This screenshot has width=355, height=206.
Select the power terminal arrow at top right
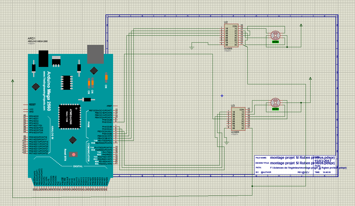tap(301, 25)
